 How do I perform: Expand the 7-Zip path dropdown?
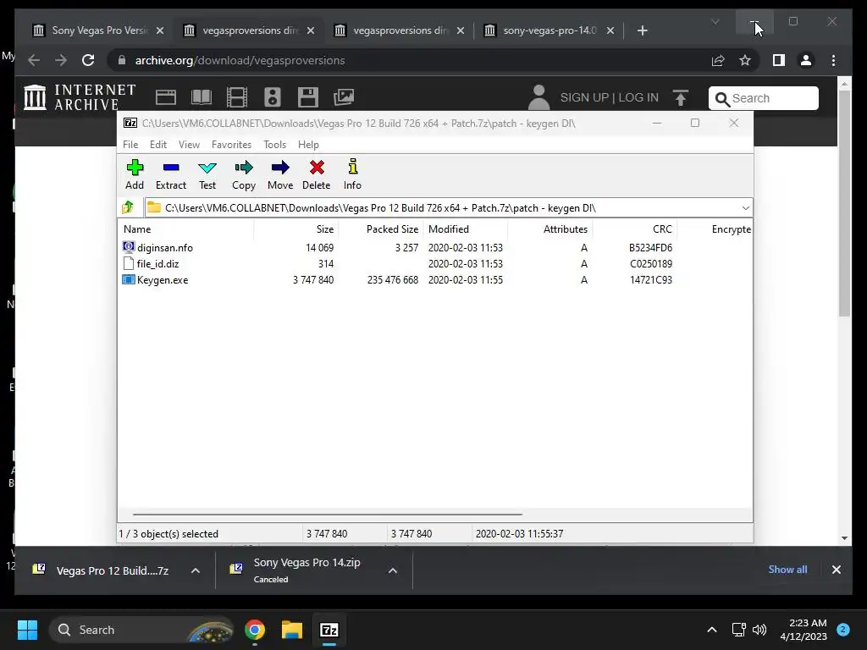coord(745,208)
